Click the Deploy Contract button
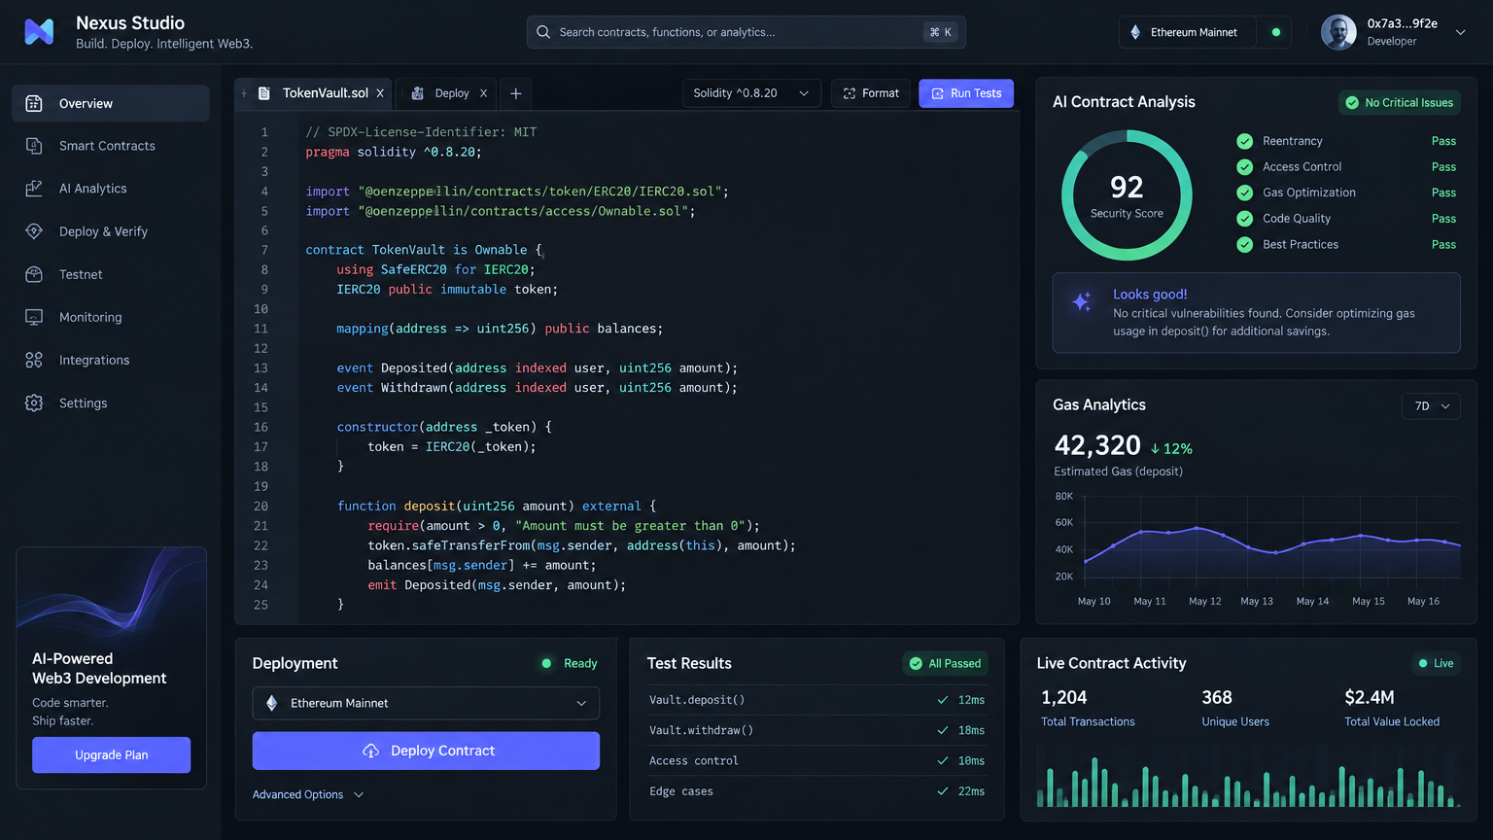The height and width of the screenshot is (840, 1493). coord(426,751)
